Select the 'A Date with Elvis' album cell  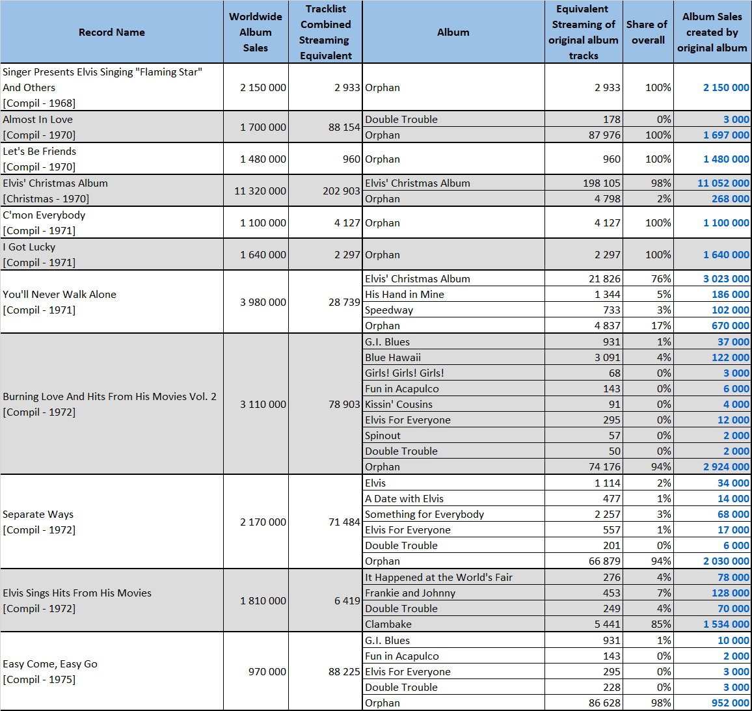coord(453,499)
